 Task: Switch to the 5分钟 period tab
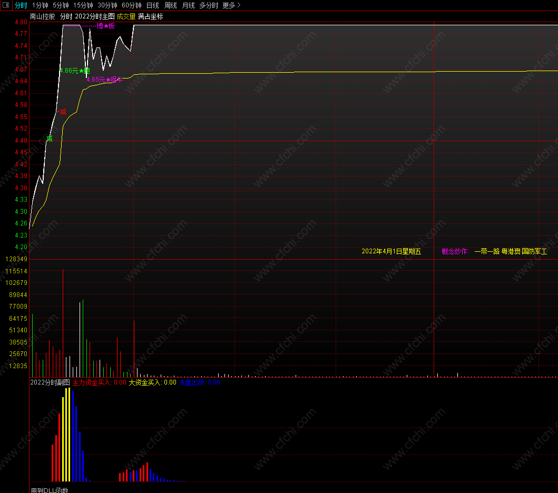point(61,5)
